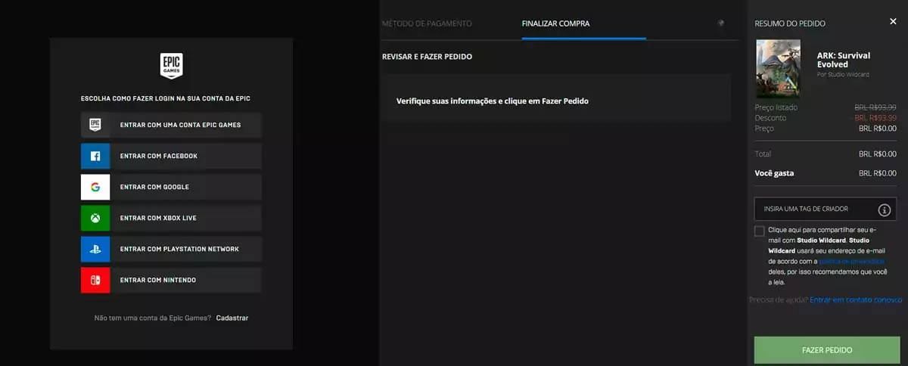This screenshot has width=908, height=366.
Task: Click the creator tag info icon
Action: point(884,209)
